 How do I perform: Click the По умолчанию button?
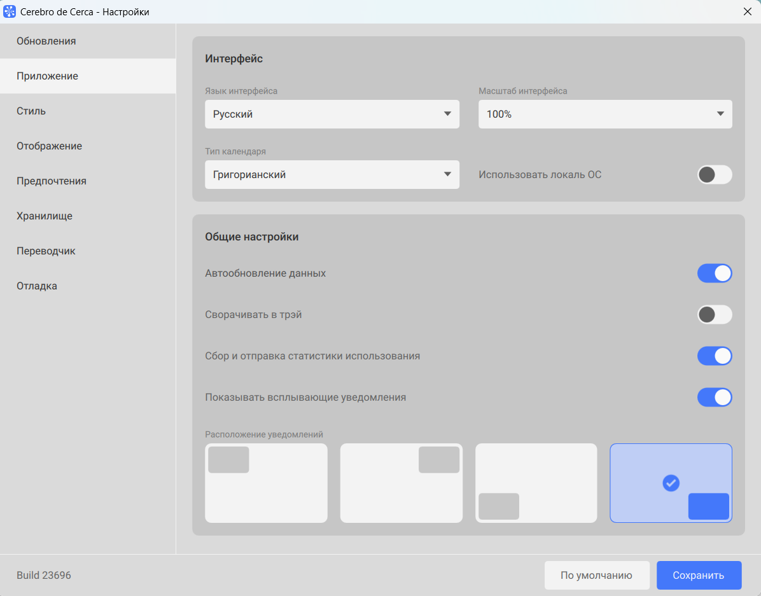[596, 575]
